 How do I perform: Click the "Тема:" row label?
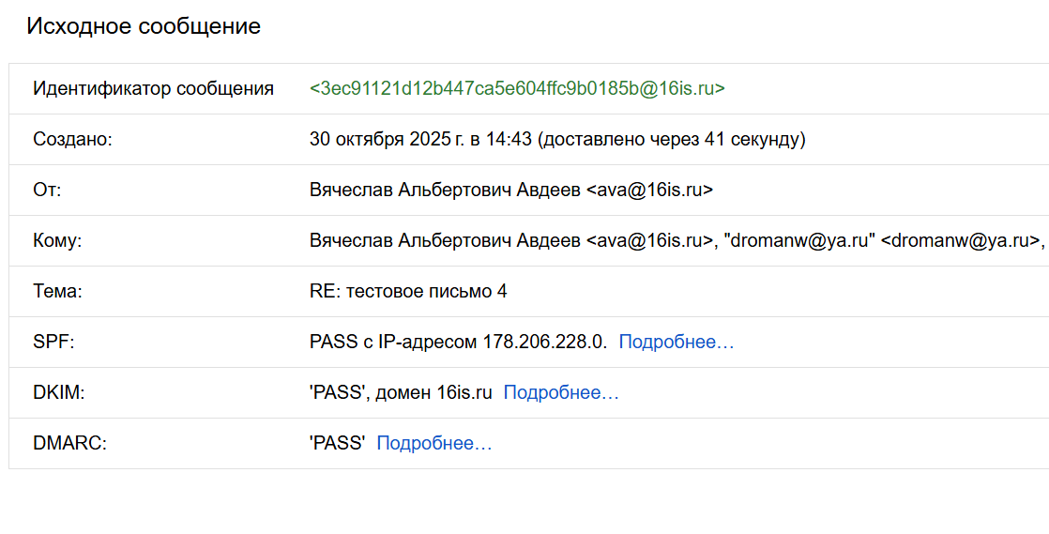click(57, 291)
